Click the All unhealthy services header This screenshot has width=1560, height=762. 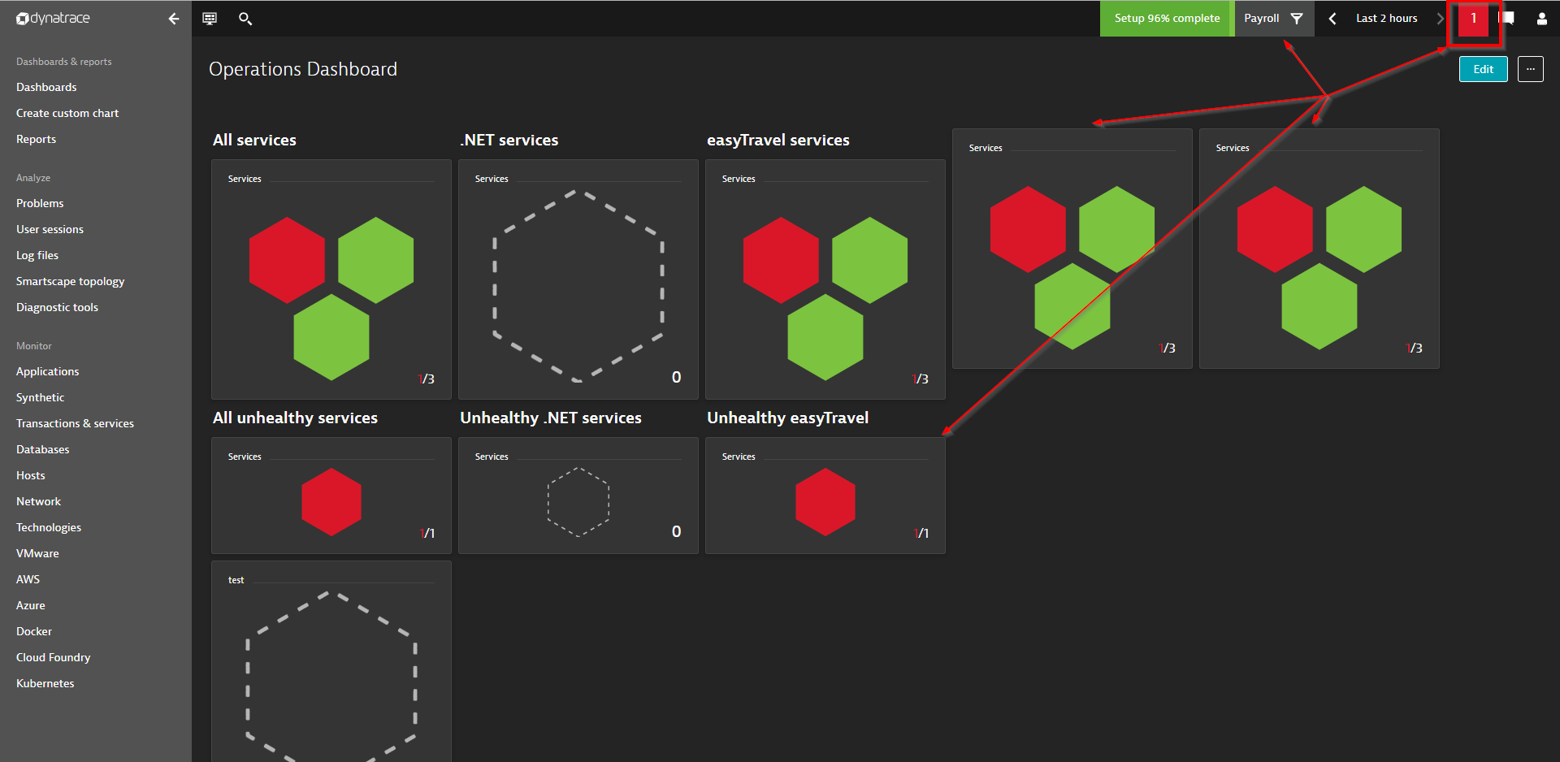(x=295, y=418)
